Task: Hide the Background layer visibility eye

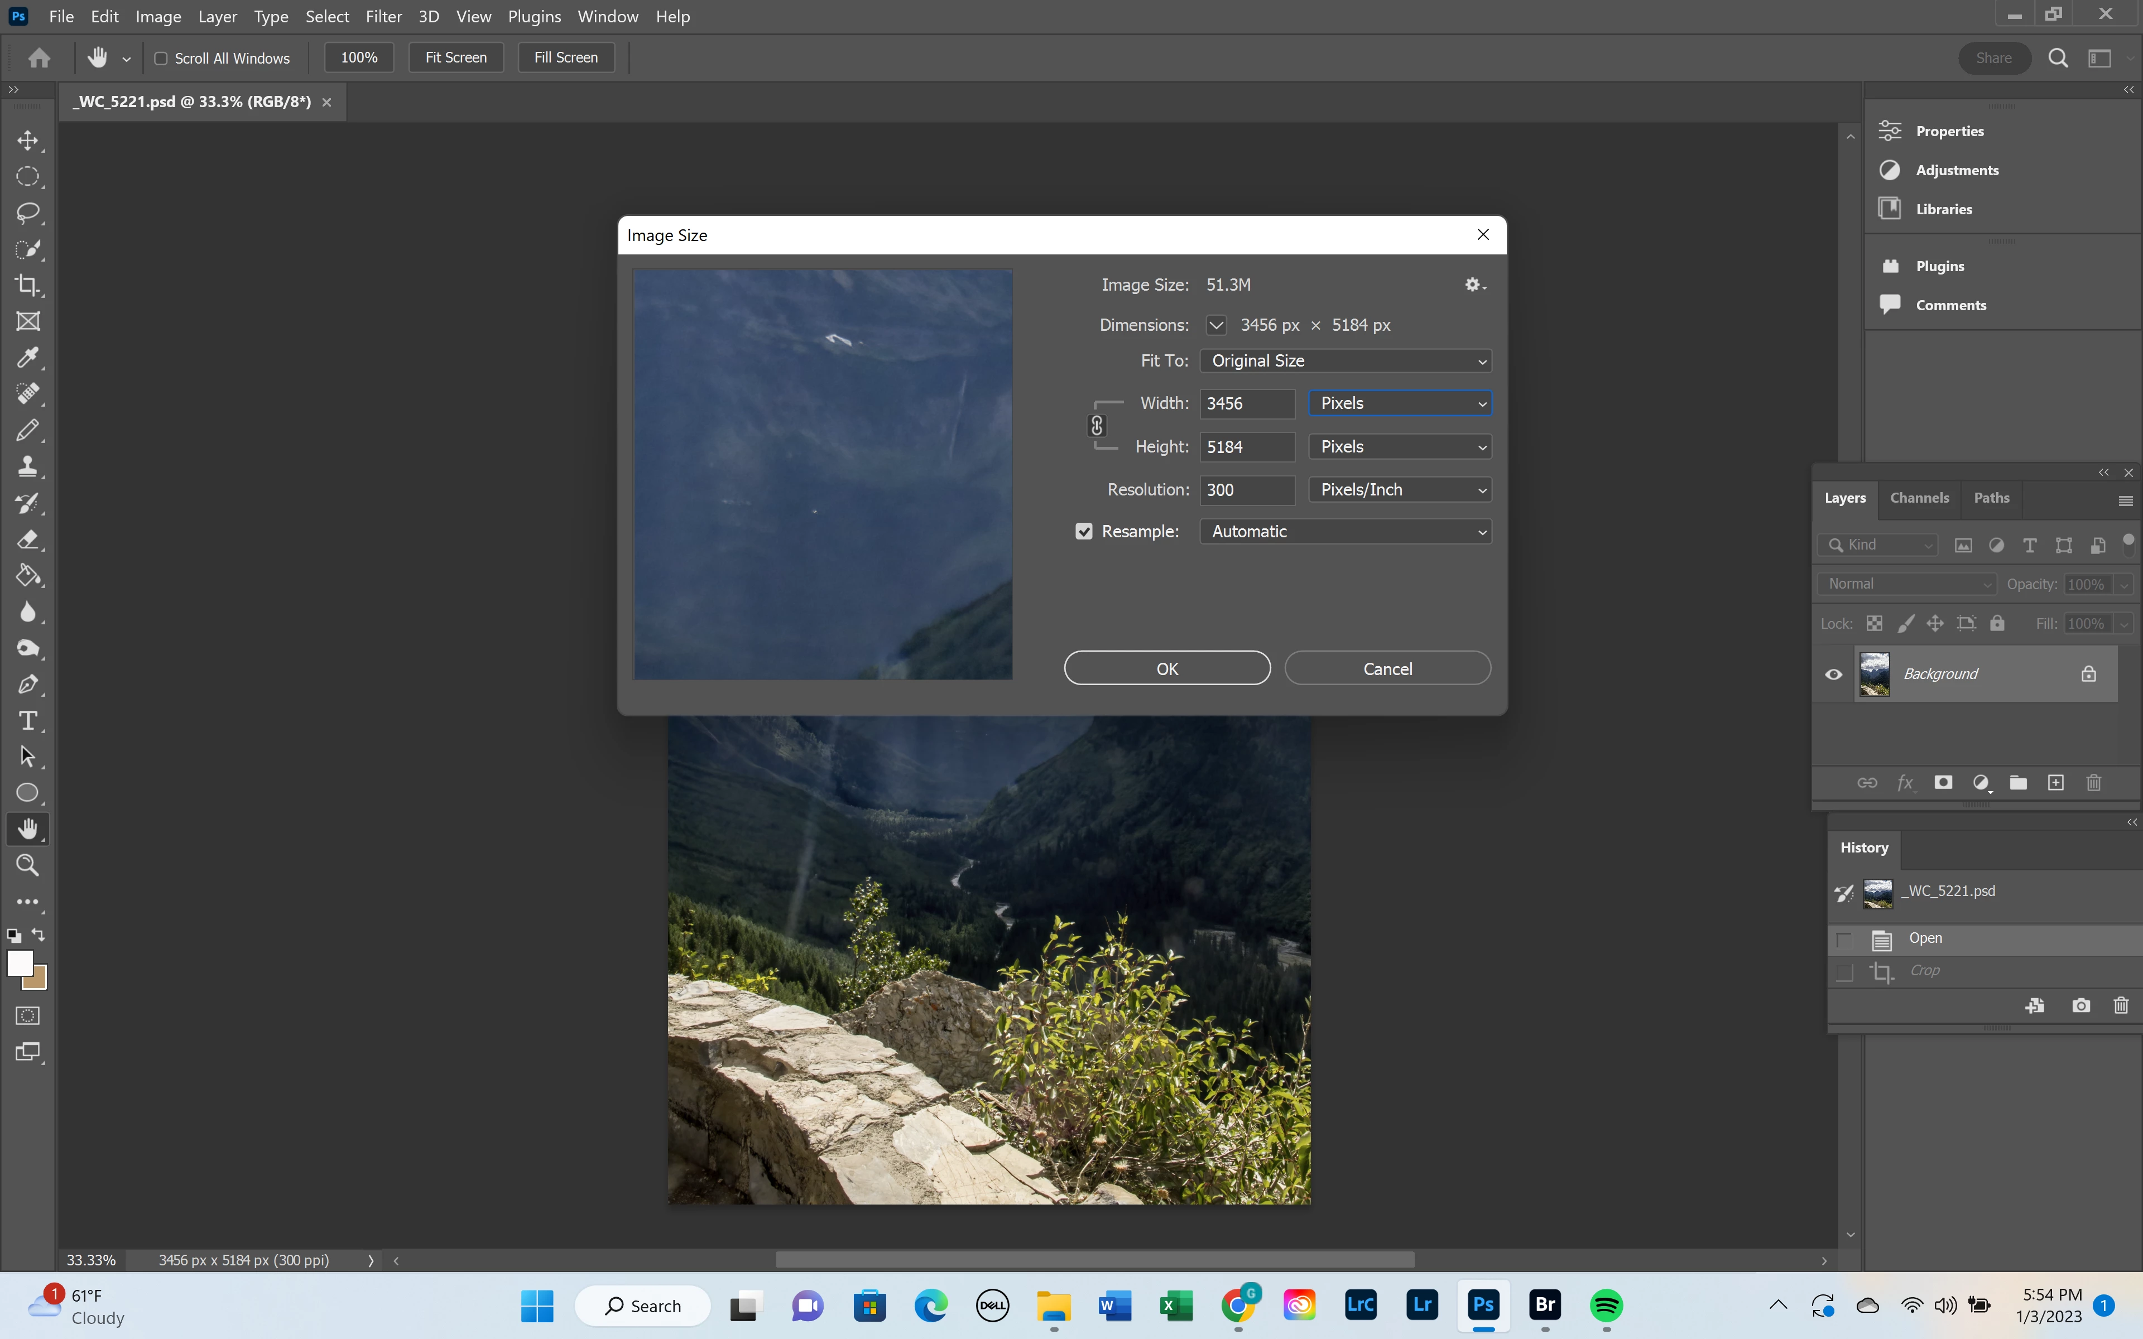Action: coord(1834,675)
